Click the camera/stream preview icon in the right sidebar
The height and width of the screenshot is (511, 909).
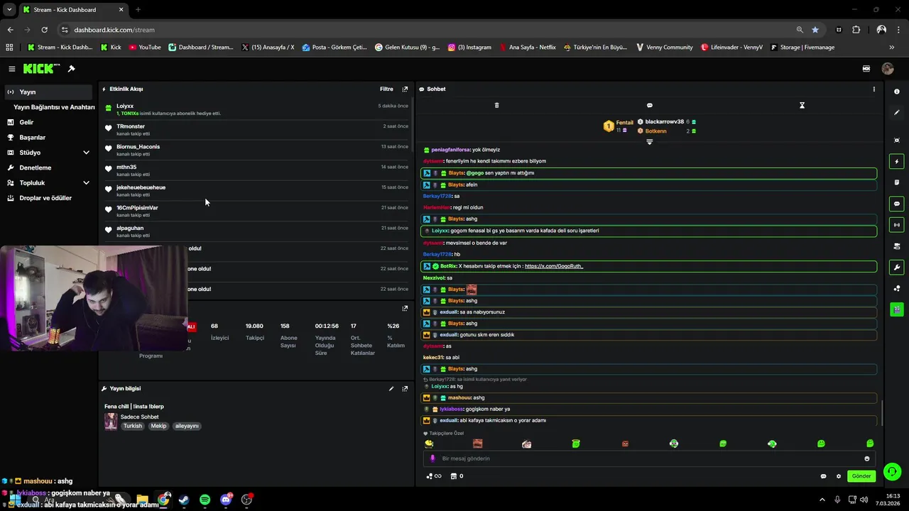click(897, 246)
